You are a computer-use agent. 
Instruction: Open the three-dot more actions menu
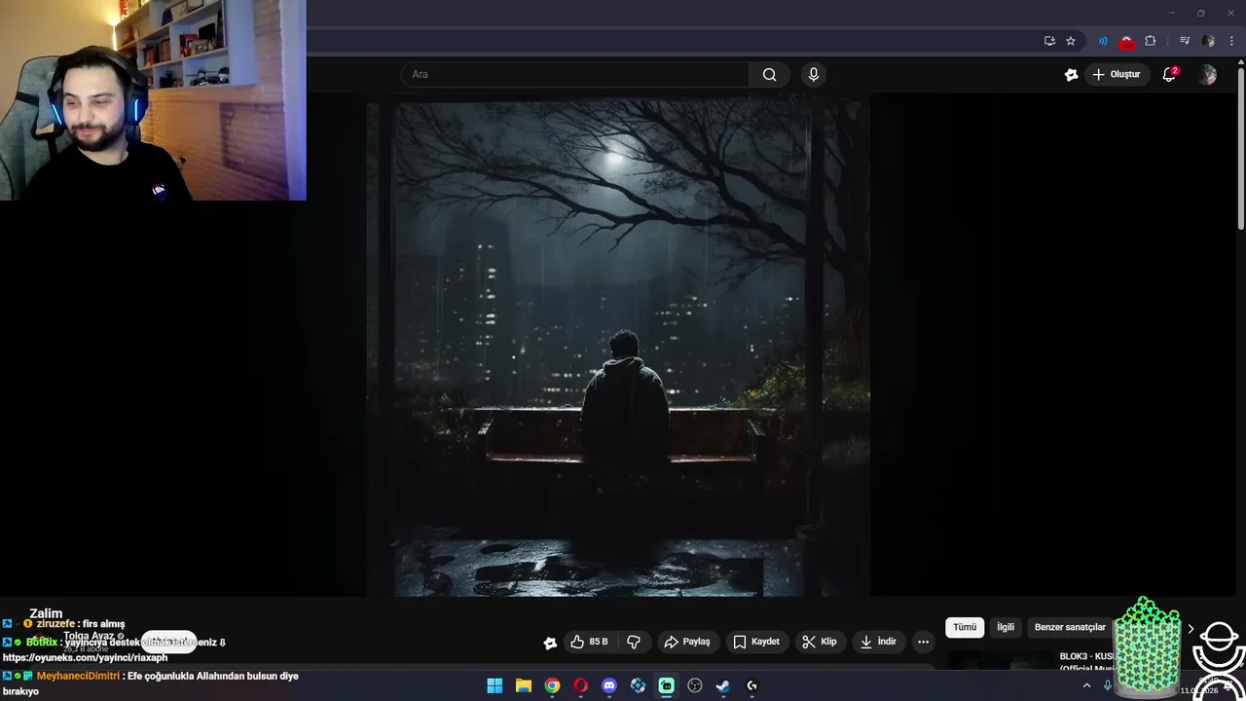pos(923,642)
